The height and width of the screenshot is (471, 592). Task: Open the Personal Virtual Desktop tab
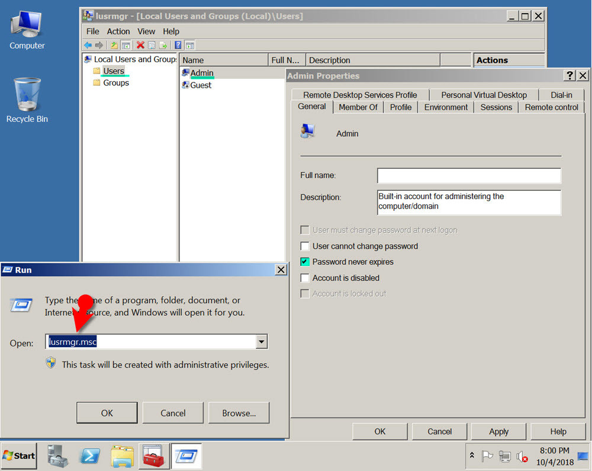pyautogui.click(x=484, y=95)
